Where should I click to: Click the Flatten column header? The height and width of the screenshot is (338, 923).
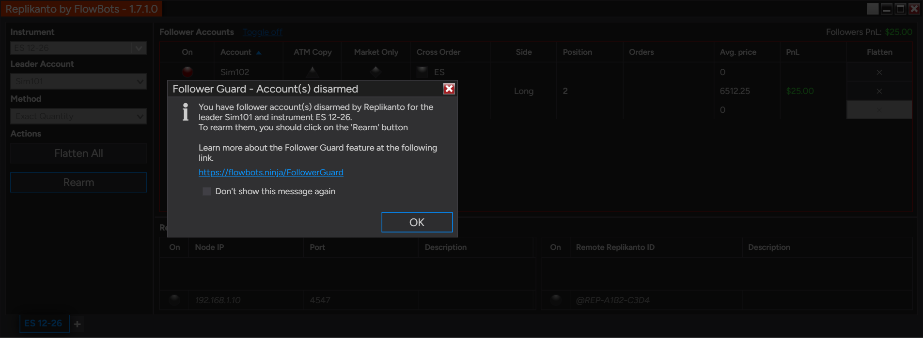879,52
